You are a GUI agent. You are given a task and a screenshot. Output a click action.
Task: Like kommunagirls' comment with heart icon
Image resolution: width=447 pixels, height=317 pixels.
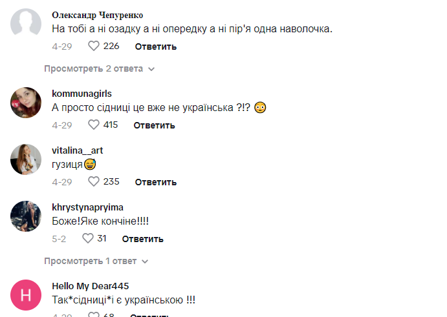94,125
